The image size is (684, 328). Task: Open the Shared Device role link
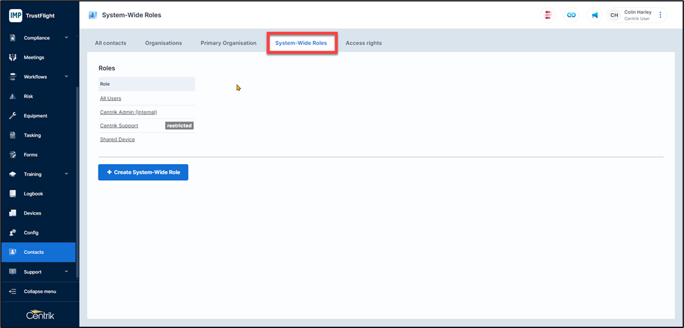coord(117,139)
